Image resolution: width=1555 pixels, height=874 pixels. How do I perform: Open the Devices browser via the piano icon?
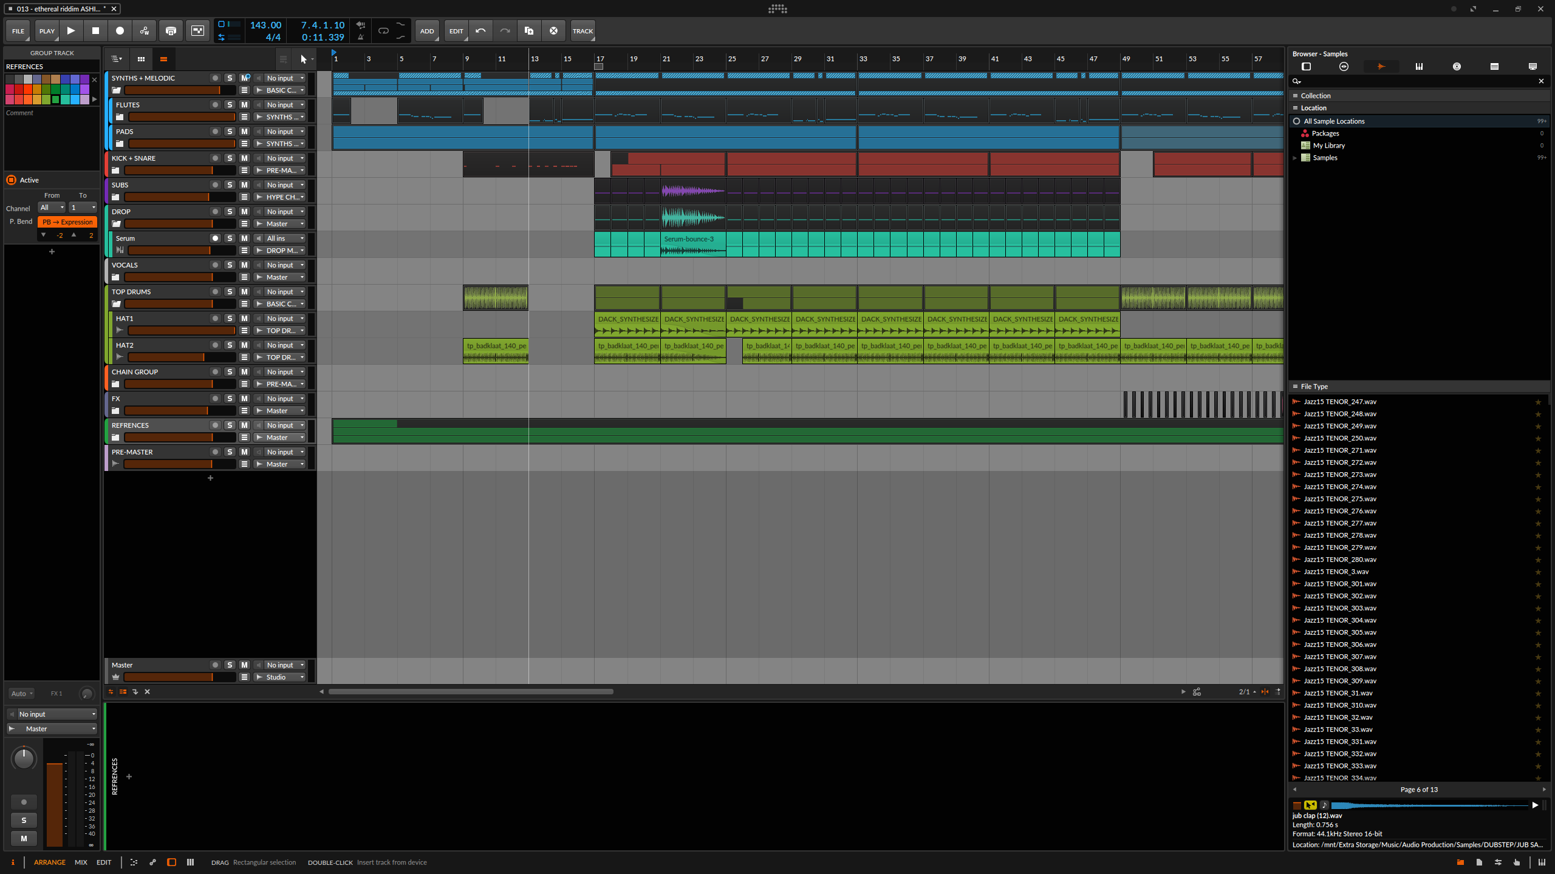point(1419,66)
